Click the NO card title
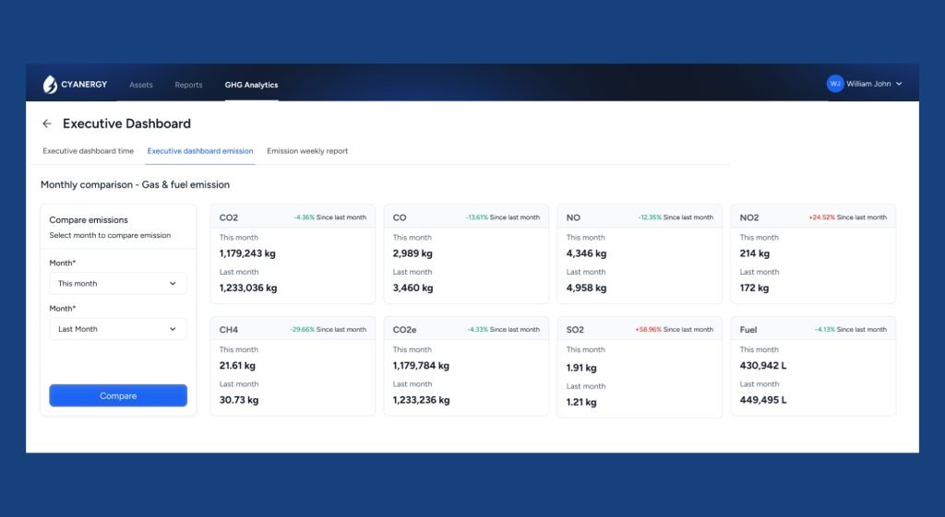 pyautogui.click(x=573, y=217)
